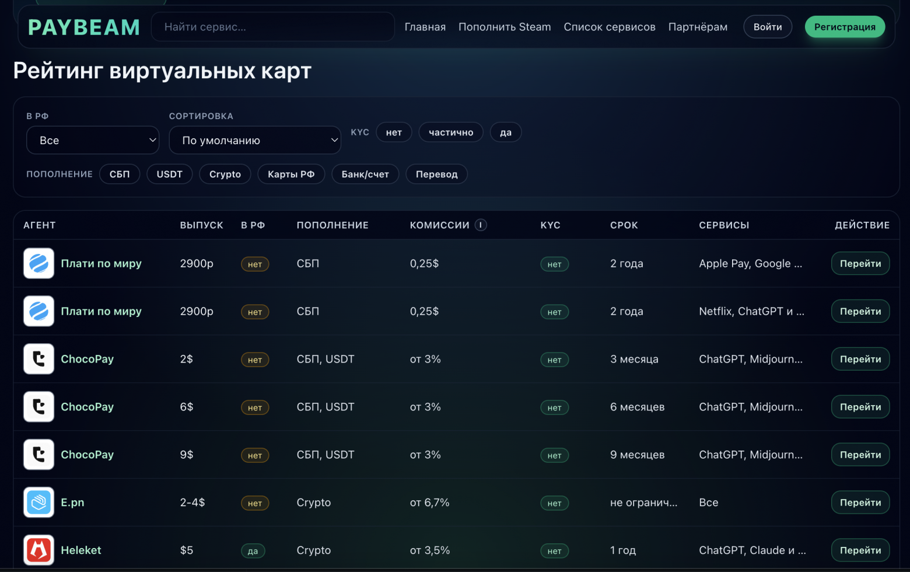Select the Партнёрам navigation item
Screen dimensions: 910x572
[x=698, y=27]
